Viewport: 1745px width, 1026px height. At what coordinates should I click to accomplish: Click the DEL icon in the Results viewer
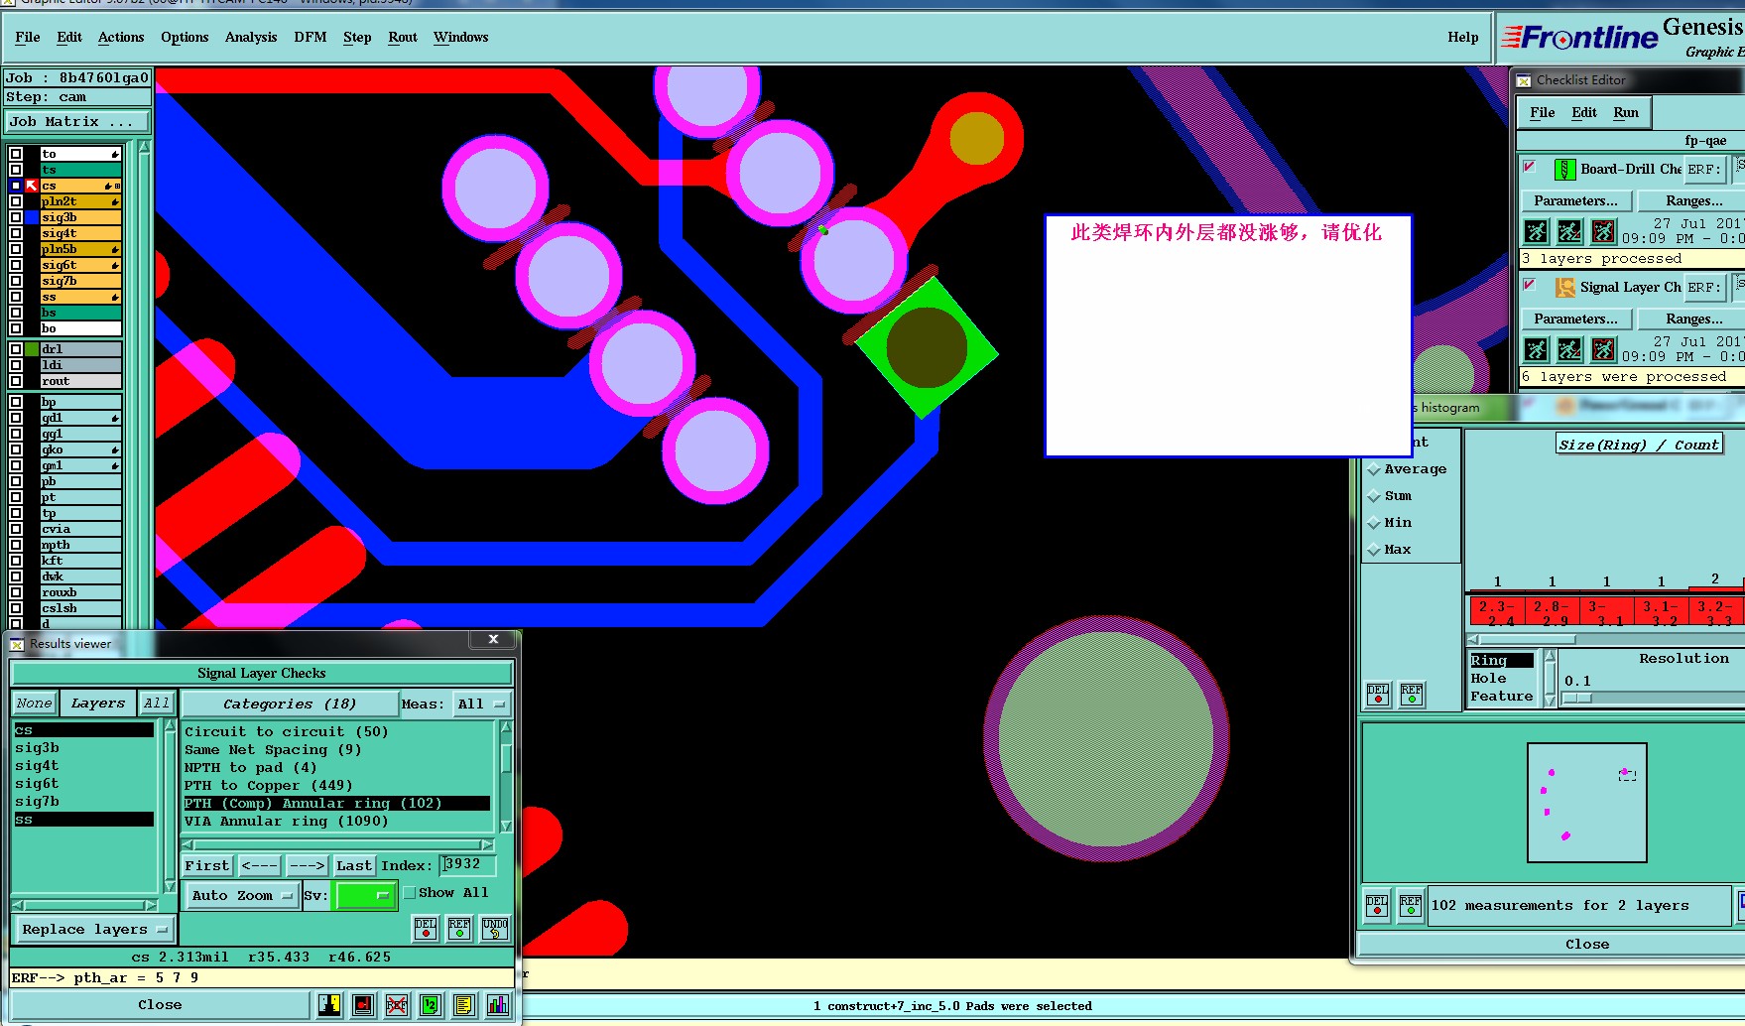click(x=426, y=928)
